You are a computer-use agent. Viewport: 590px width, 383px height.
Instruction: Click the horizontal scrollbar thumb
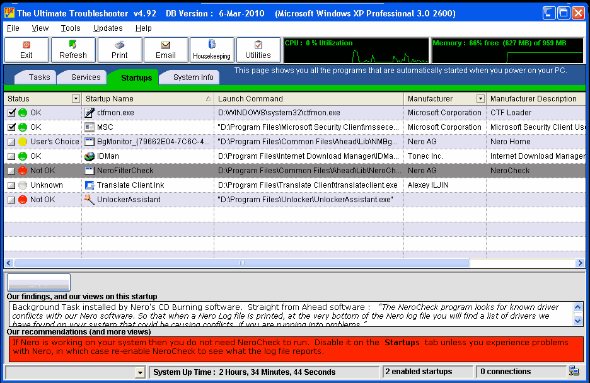(x=242, y=263)
